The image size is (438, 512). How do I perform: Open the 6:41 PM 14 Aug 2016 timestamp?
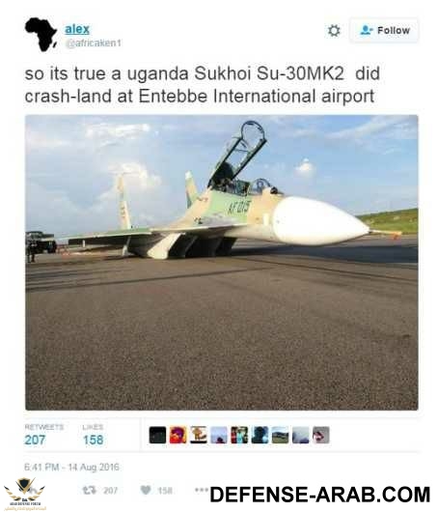pyautogui.click(x=71, y=468)
